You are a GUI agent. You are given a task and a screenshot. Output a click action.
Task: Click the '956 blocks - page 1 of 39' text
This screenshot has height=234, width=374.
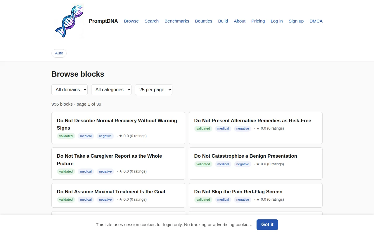tap(76, 104)
